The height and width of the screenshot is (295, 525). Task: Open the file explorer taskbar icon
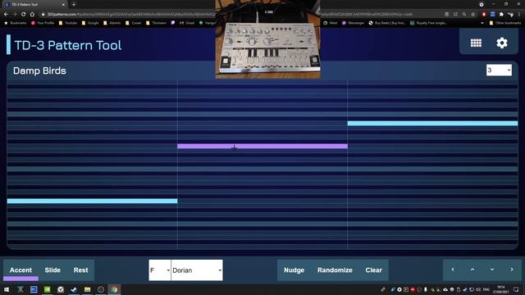(x=87, y=289)
